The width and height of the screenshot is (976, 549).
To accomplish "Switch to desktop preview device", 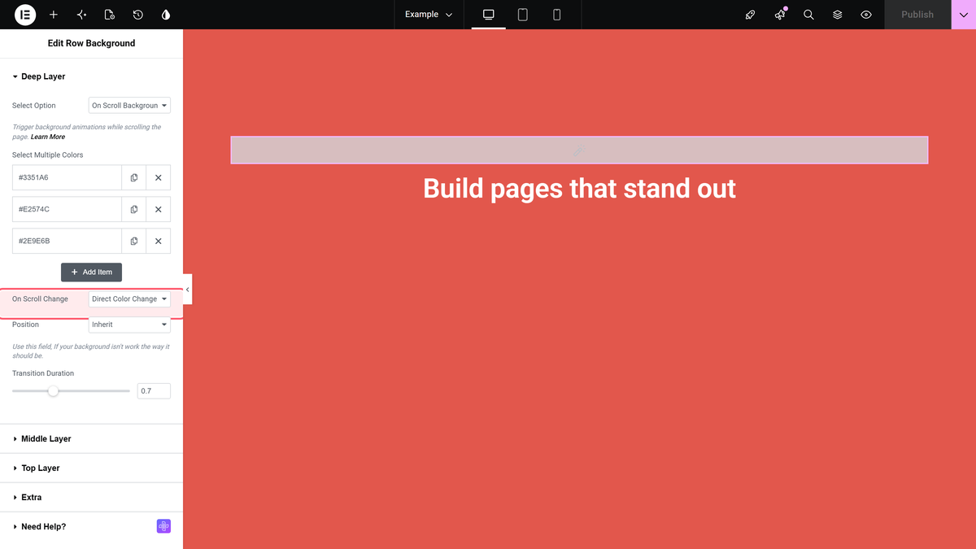I will pos(489,15).
